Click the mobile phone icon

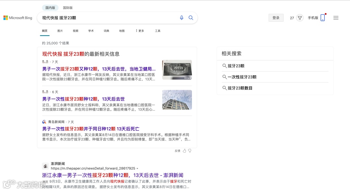point(323,17)
